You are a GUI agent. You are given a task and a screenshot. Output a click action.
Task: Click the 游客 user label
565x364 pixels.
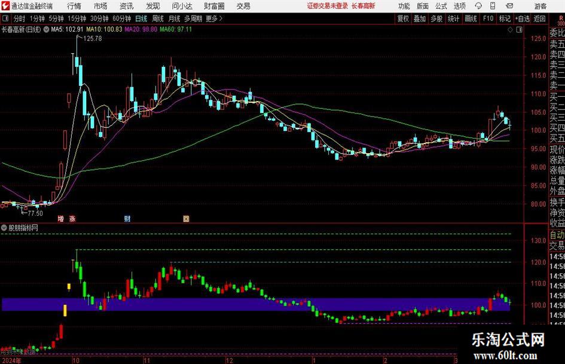click(540, 6)
